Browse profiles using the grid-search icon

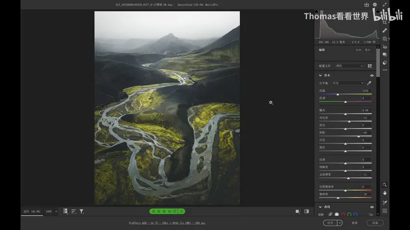(x=370, y=66)
